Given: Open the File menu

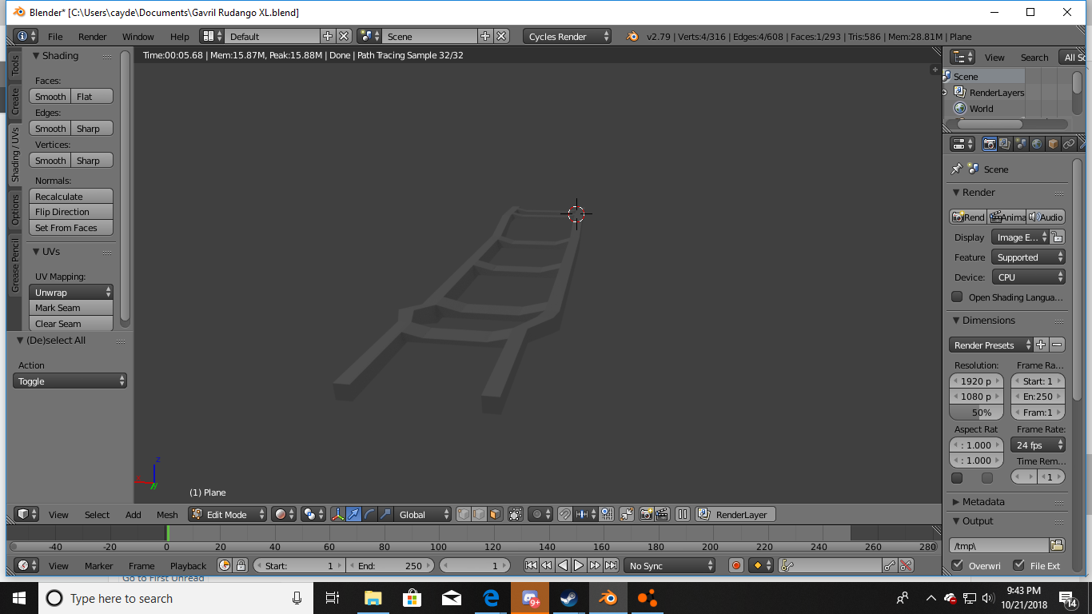Looking at the screenshot, I should click(x=55, y=36).
